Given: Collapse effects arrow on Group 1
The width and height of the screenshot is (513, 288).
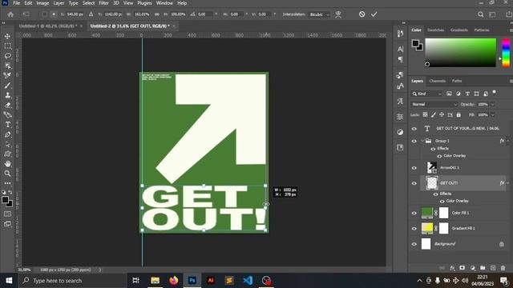Looking at the screenshot, I should point(507,141).
